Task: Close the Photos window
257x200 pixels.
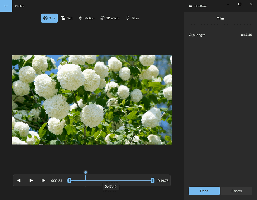Action: tap(251, 4)
